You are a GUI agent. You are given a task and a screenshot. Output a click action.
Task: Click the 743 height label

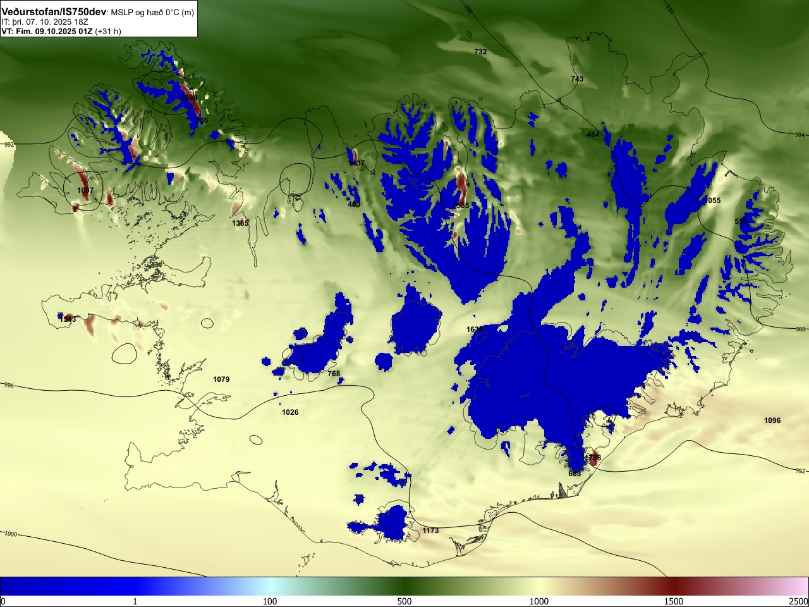[577, 79]
